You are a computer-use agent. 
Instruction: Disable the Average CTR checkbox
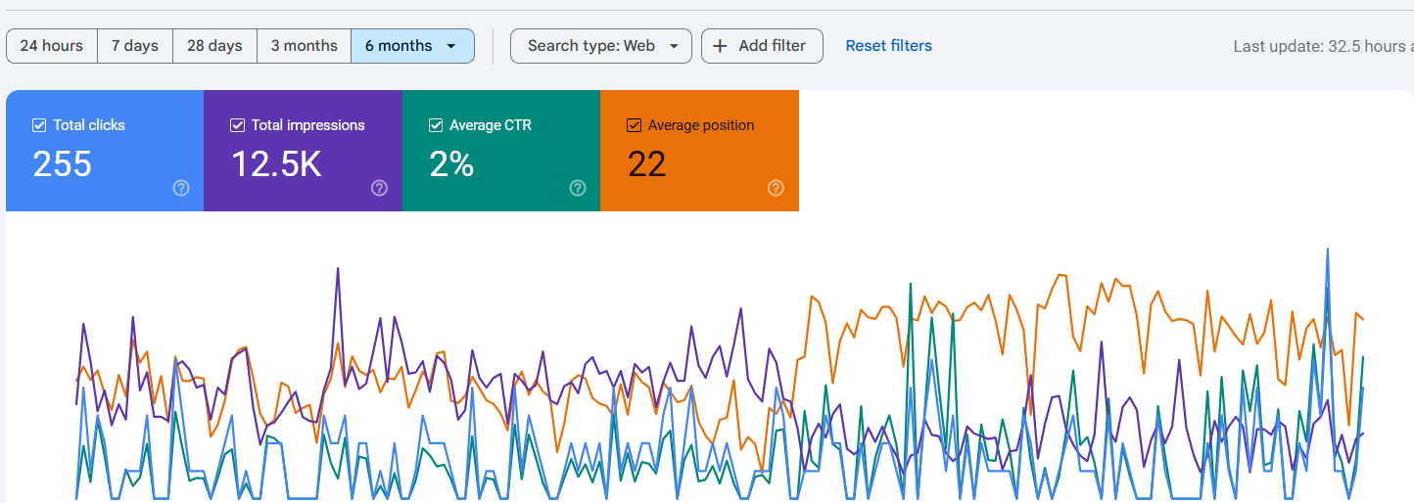pos(436,125)
